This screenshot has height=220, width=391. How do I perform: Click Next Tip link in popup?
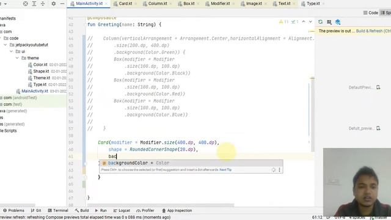pyautogui.click(x=225, y=170)
